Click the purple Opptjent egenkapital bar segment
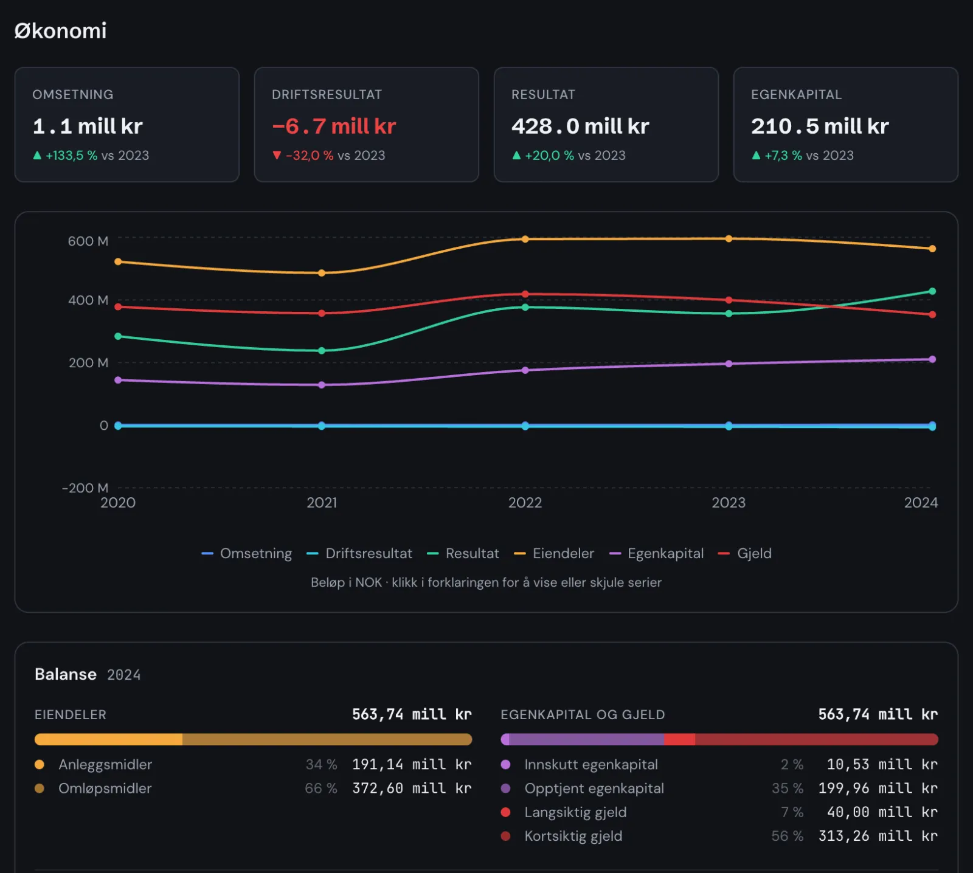This screenshot has height=873, width=973. tap(586, 739)
